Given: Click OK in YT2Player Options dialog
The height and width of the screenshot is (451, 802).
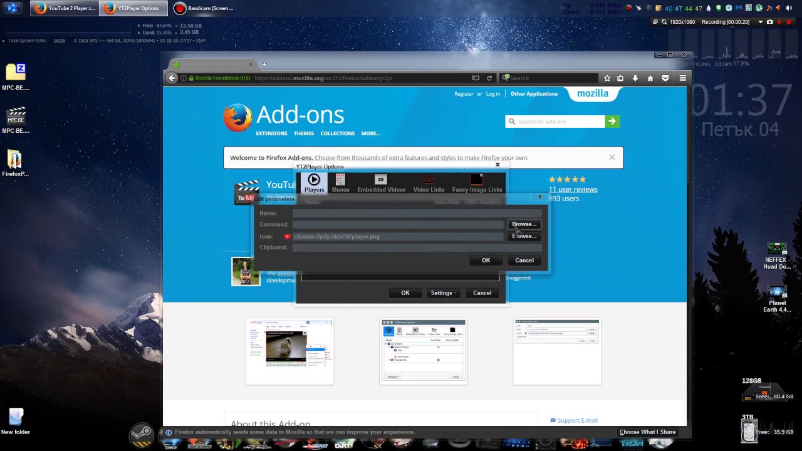Looking at the screenshot, I should pos(405,293).
